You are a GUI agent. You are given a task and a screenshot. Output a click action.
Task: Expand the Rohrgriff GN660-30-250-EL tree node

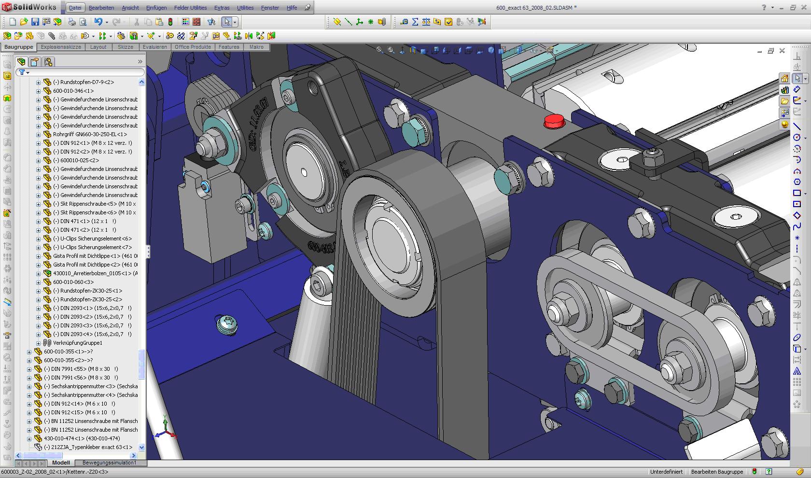point(39,134)
